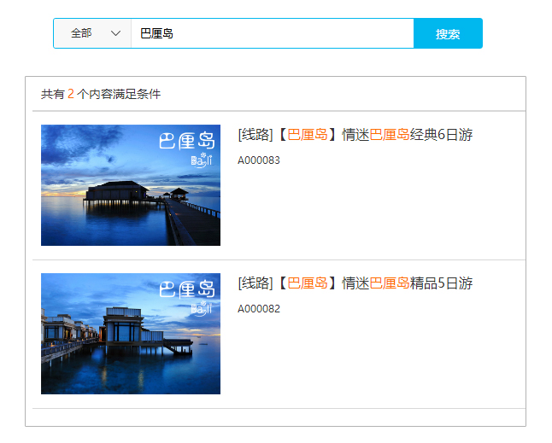Viewport: 552px width, 443px height.
Task: Open the 经典6日游 result thumbnail image
Action: tap(131, 185)
